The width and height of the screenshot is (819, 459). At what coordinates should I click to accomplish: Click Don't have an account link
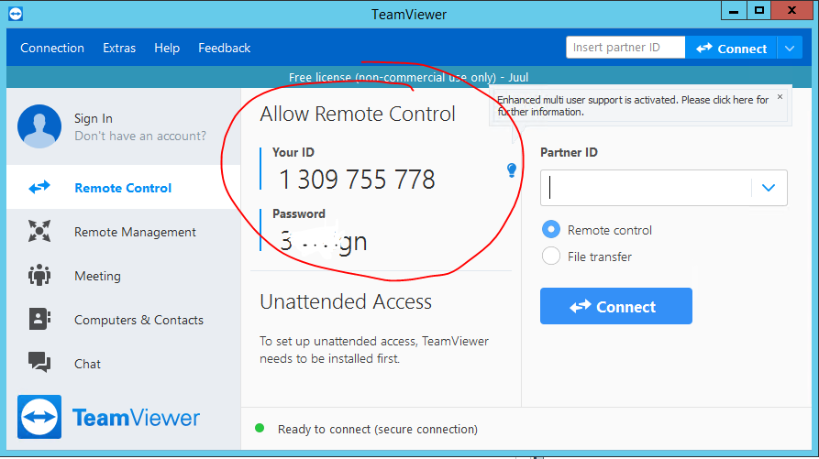[140, 137]
